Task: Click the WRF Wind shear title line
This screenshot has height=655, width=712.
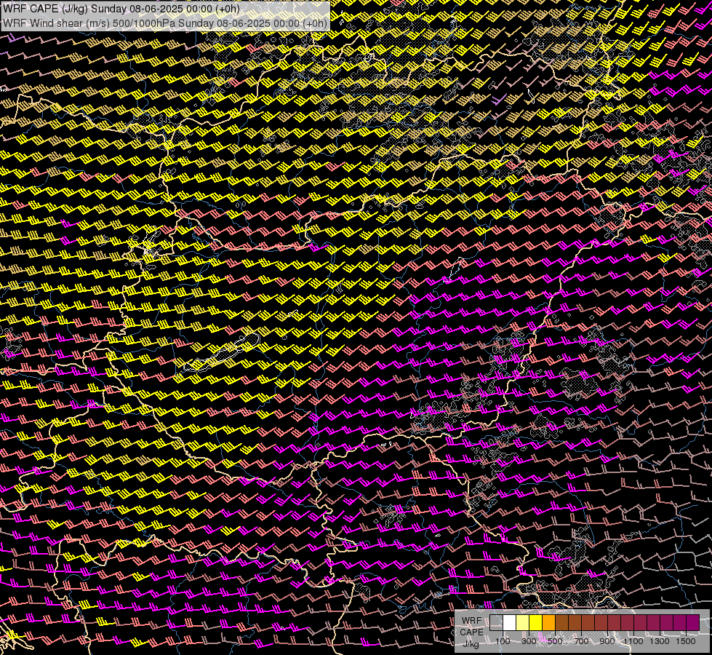Action: 165,23
